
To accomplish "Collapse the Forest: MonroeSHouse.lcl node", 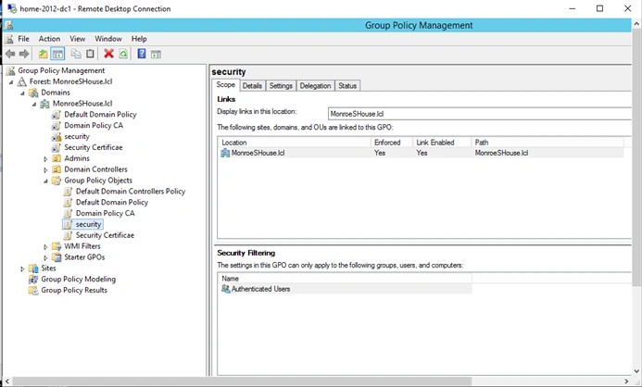I will coord(11,82).
